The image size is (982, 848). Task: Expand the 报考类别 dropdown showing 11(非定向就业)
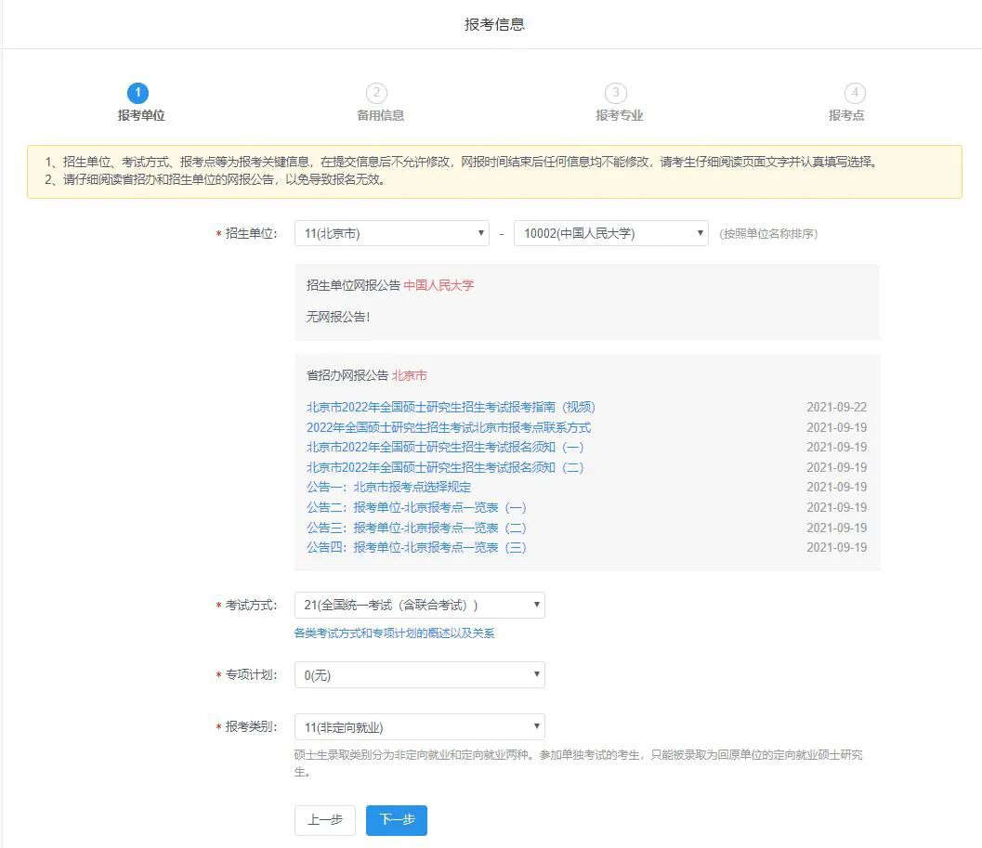(x=419, y=726)
